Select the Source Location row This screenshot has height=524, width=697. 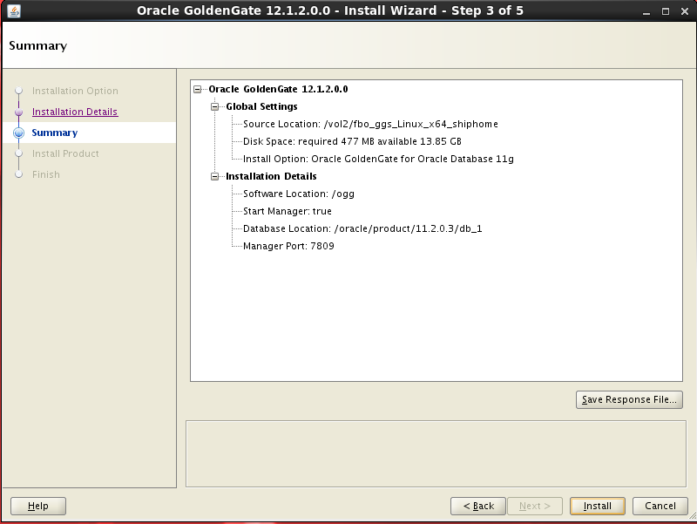pyautogui.click(x=370, y=124)
